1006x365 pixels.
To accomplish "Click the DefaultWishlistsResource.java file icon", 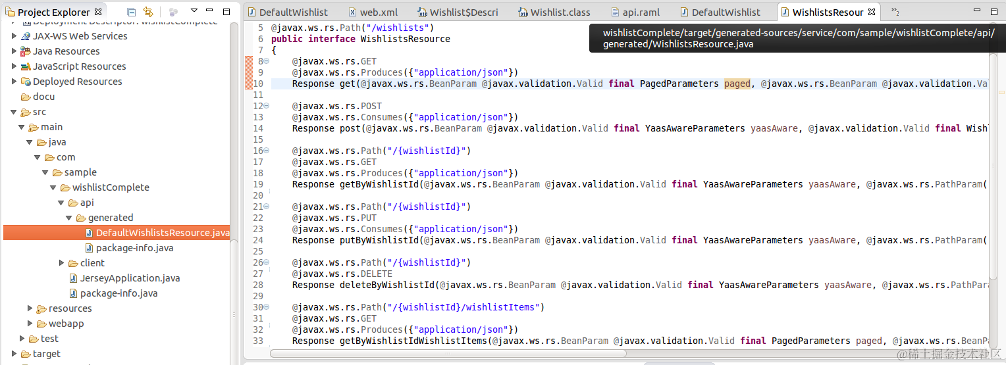I will [90, 233].
